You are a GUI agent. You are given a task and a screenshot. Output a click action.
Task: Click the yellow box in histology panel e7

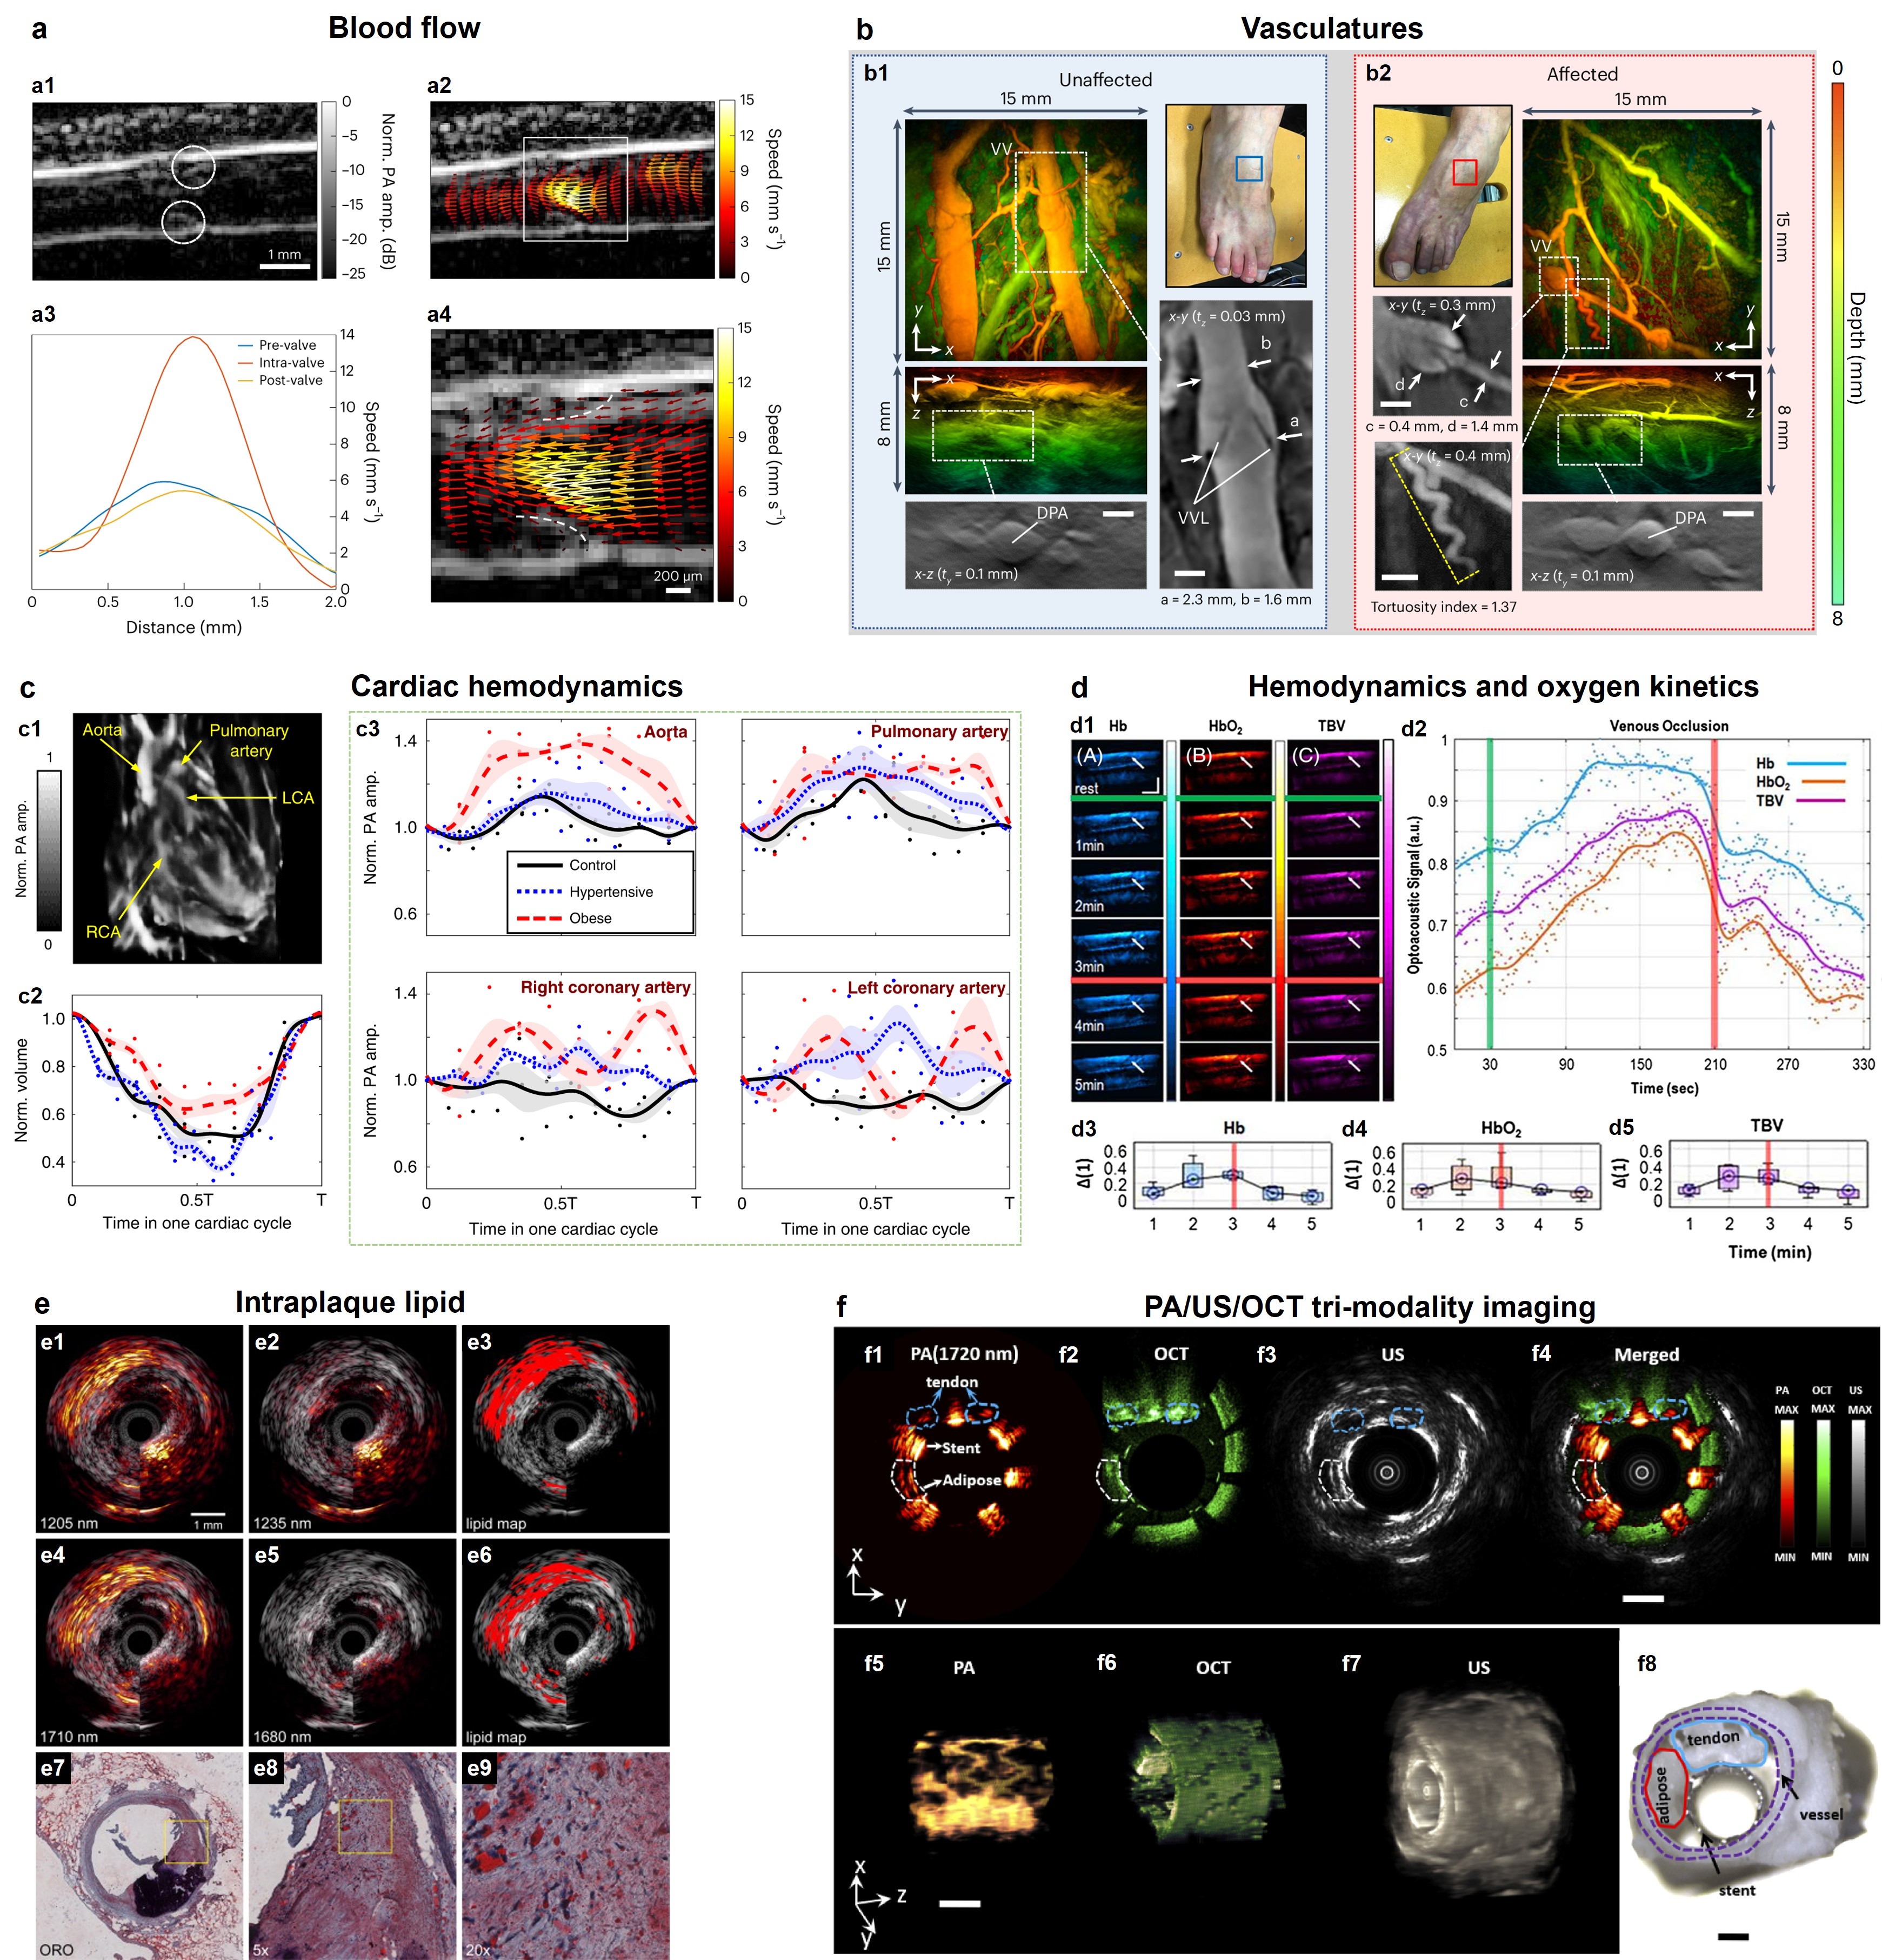(x=186, y=1841)
